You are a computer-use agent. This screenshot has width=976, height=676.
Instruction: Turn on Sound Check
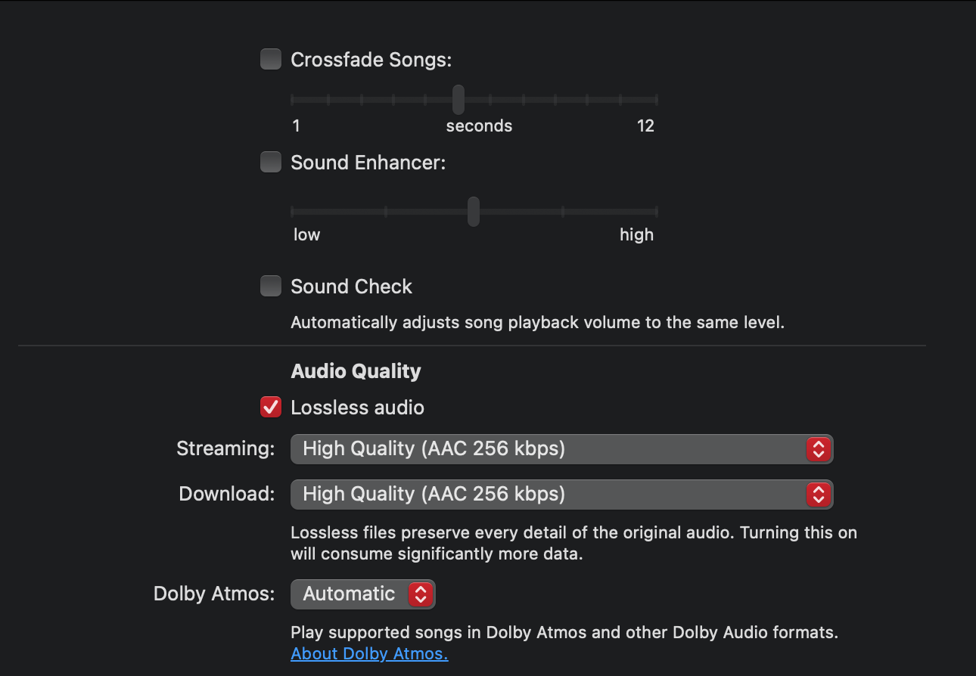click(270, 286)
